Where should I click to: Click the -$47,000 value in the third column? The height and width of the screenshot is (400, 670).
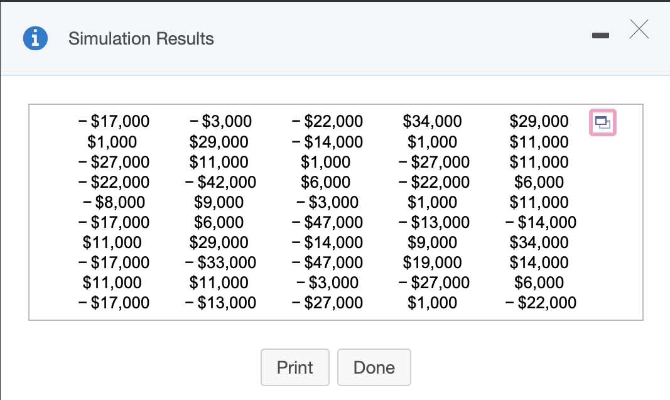pyautogui.click(x=328, y=222)
